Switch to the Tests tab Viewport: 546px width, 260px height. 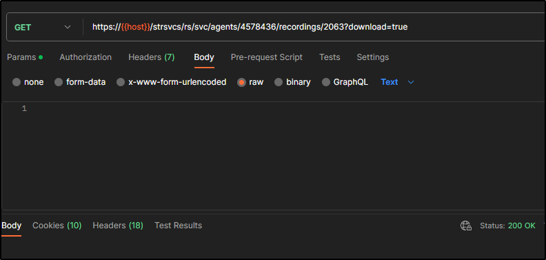point(330,57)
